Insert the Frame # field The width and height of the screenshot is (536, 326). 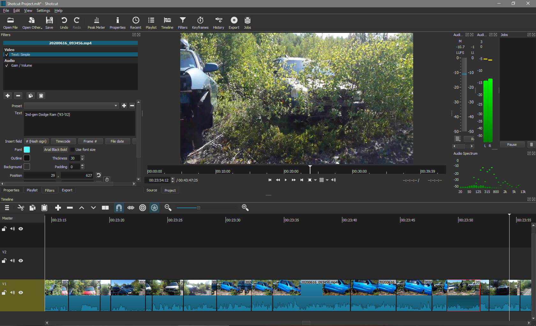(x=90, y=141)
